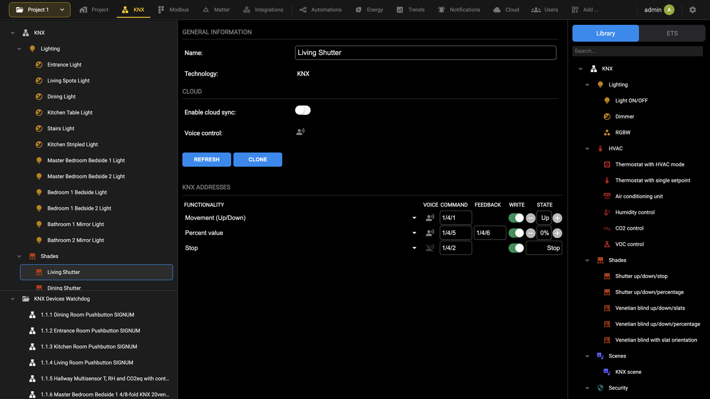The image size is (710, 399).
Task: Toggle write switch for Movement (Up/Down)
Action: pyautogui.click(x=516, y=218)
